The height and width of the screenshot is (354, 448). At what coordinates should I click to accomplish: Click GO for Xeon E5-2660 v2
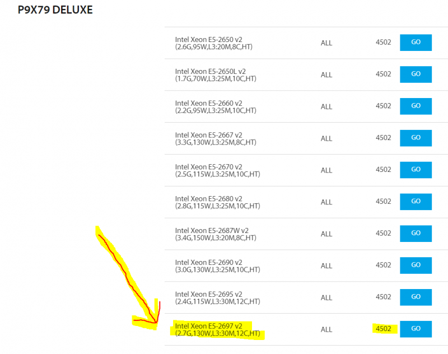tap(416, 106)
